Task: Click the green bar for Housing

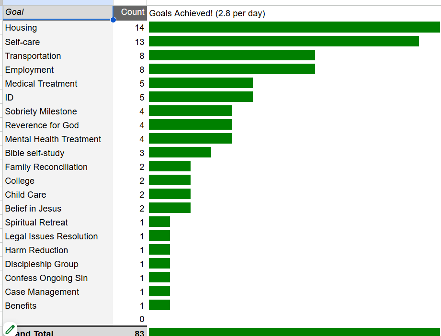Action: 294,27
